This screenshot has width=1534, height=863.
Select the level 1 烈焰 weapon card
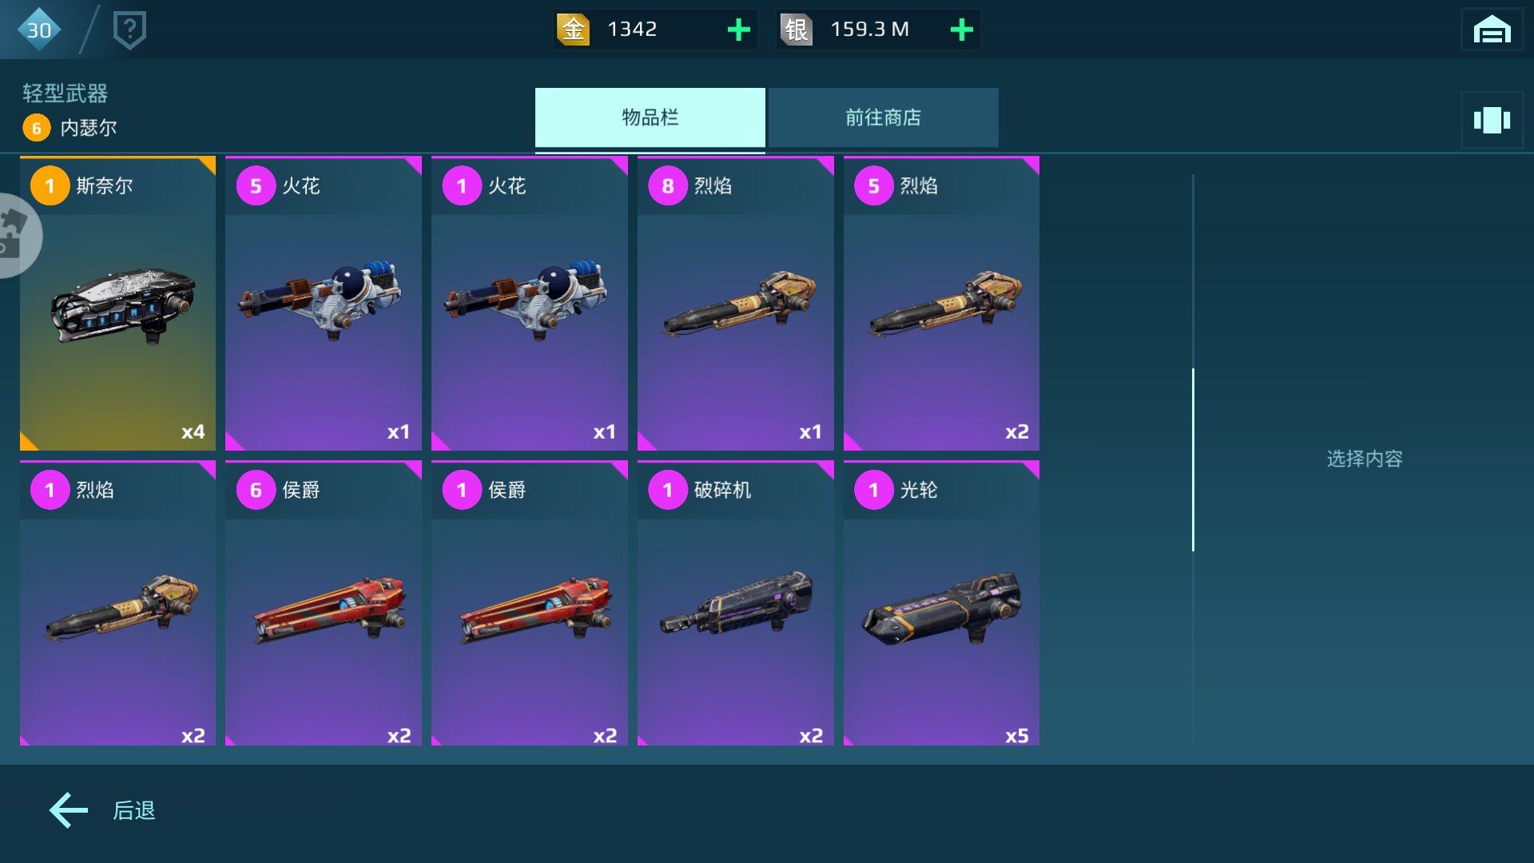[x=118, y=603]
